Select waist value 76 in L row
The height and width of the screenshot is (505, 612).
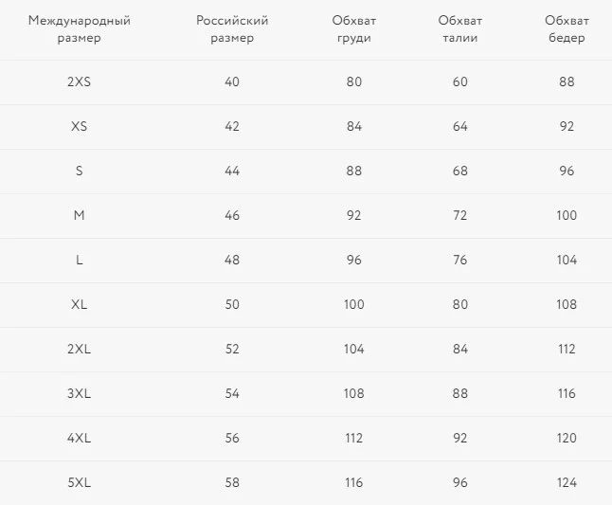(460, 260)
